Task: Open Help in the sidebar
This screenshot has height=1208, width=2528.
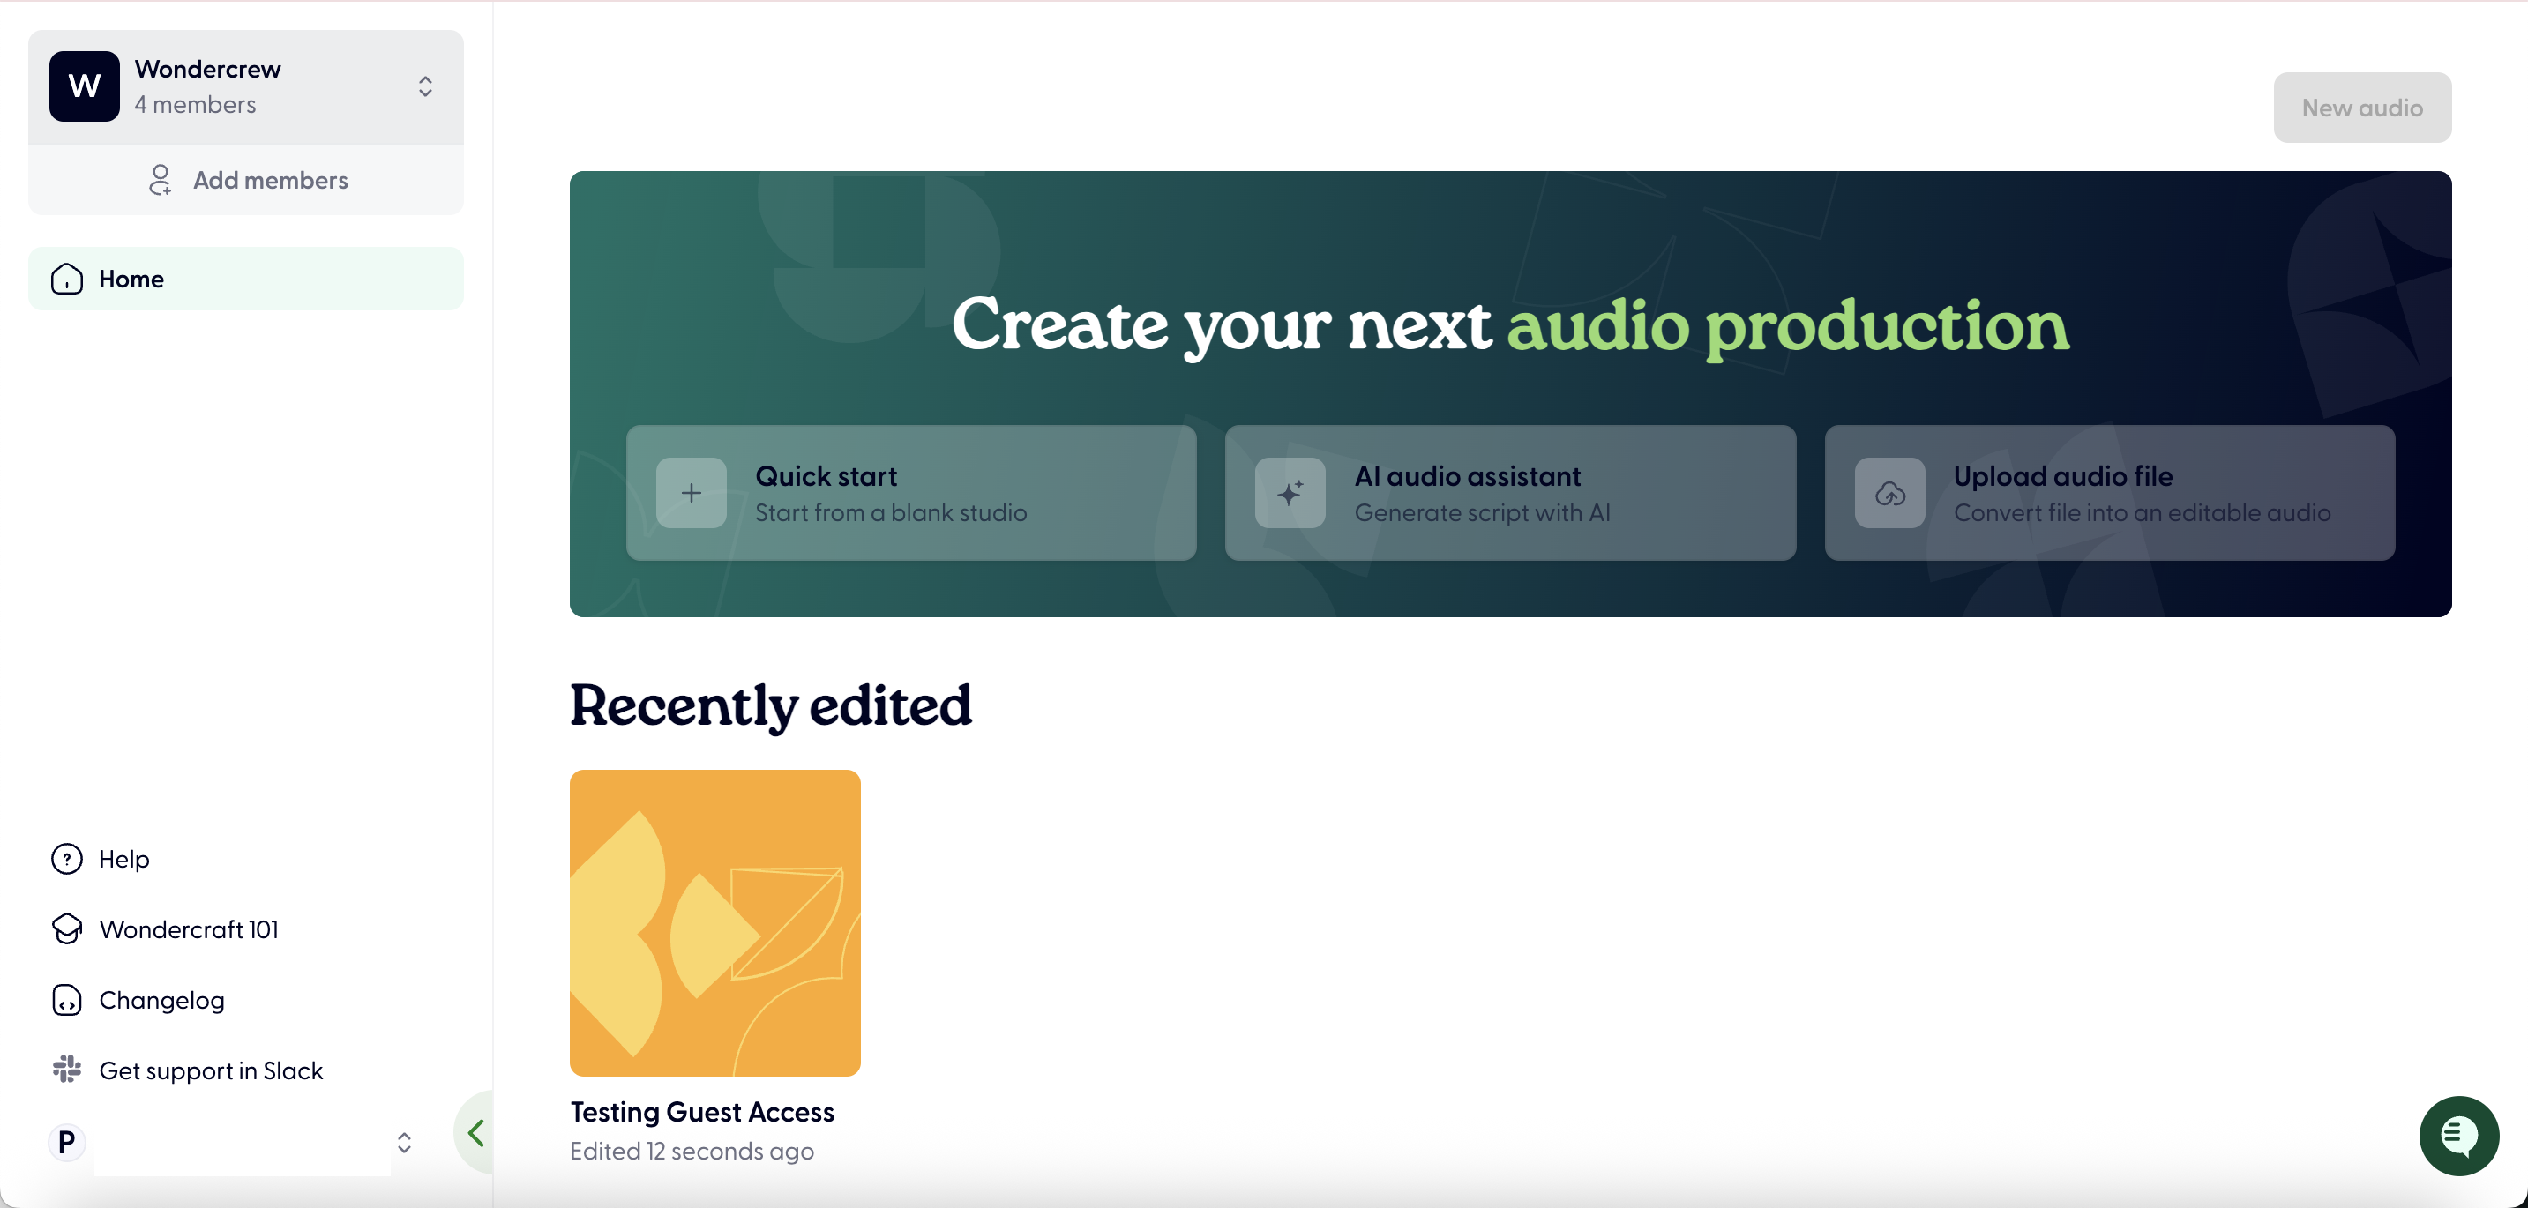Action: (123, 859)
